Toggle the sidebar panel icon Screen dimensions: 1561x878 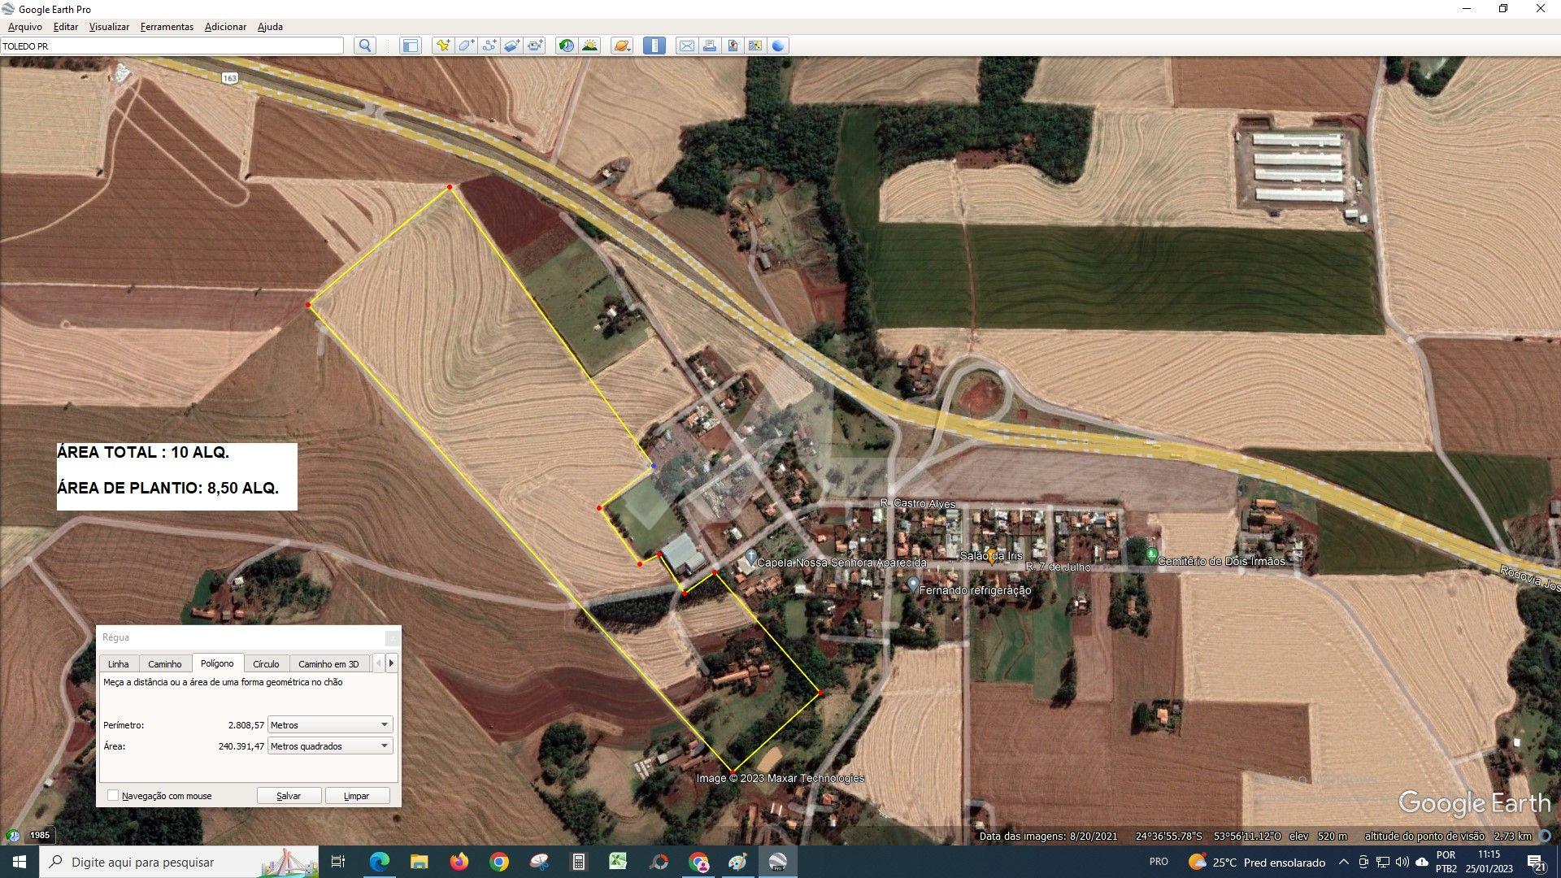(x=411, y=46)
